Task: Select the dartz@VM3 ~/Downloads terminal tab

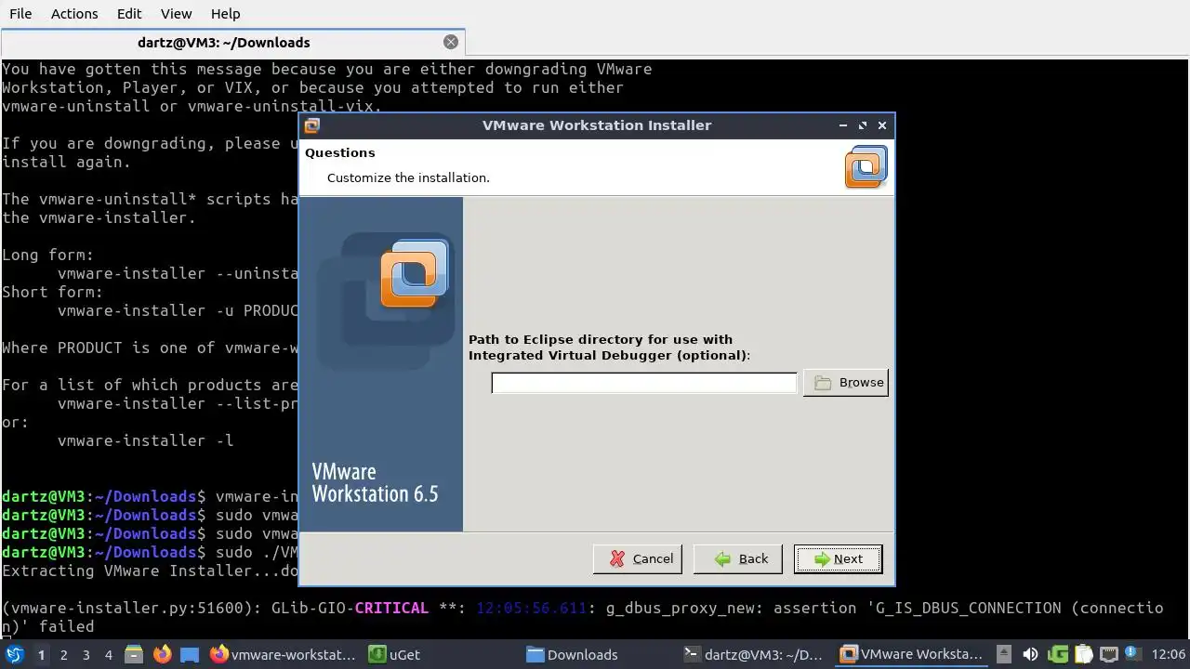Action: 224,43
